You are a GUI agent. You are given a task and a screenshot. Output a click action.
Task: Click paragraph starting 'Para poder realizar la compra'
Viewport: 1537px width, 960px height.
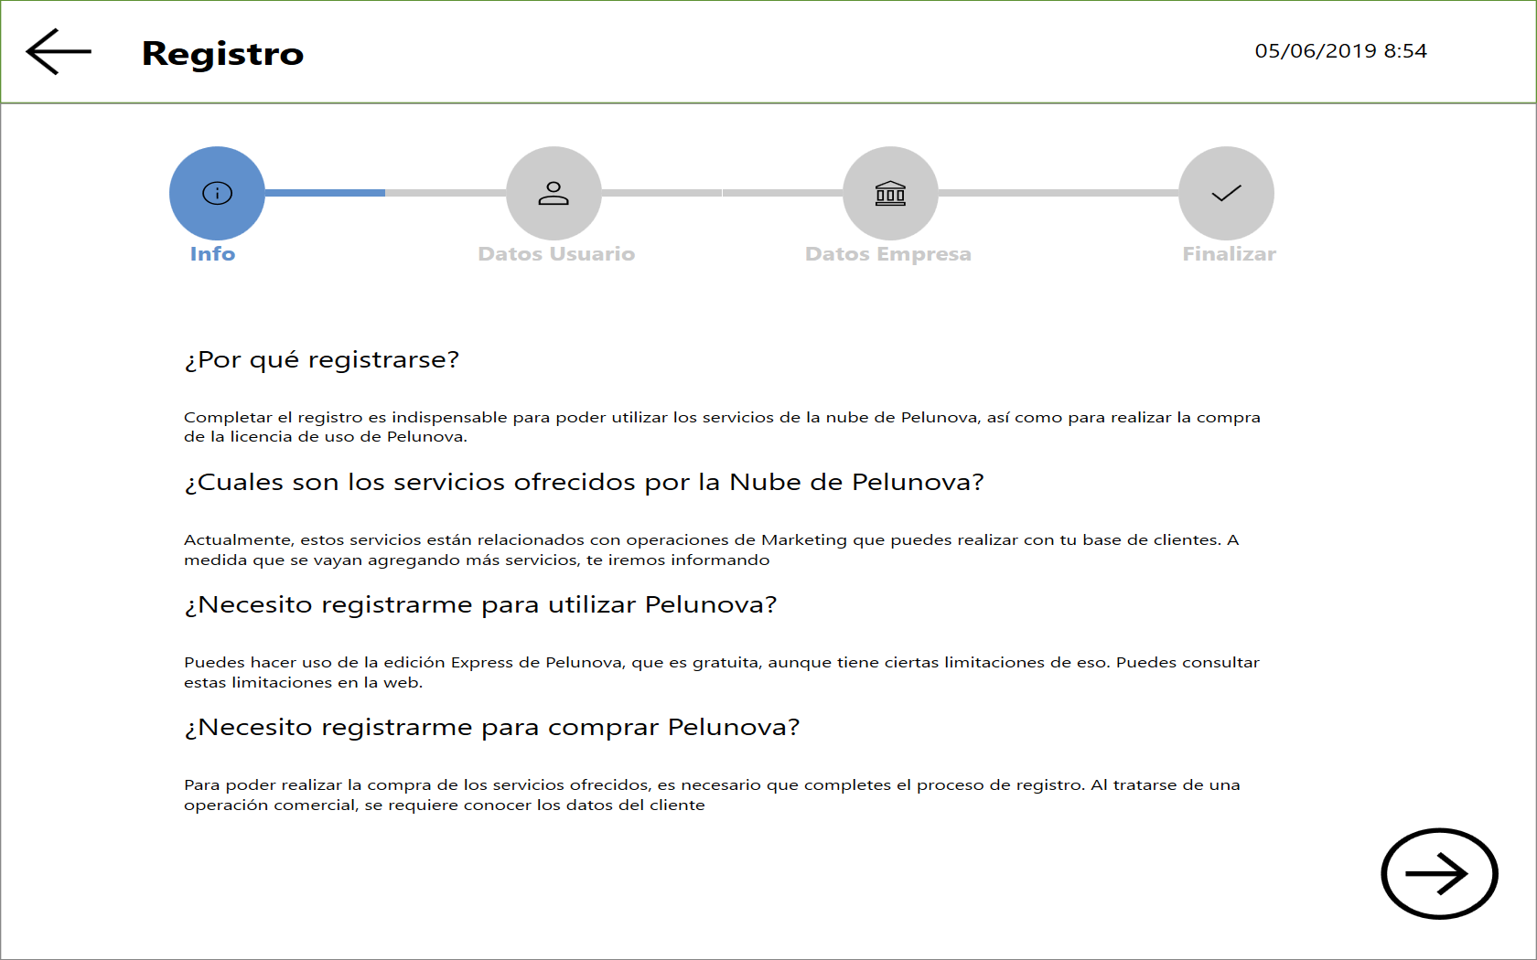(x=712, y=795)
